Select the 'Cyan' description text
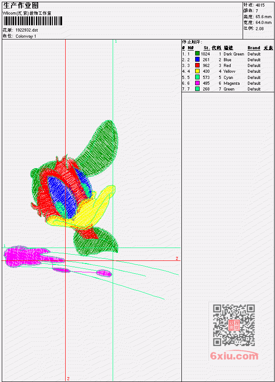The width and height of the screenshot is (275, 382). (228, 78)
